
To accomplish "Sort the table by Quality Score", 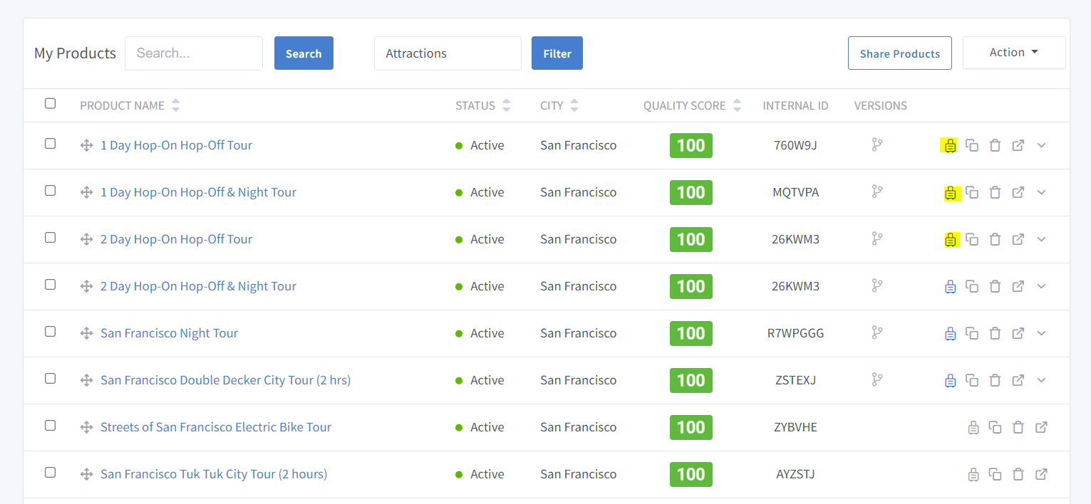I will pos(737,105).
